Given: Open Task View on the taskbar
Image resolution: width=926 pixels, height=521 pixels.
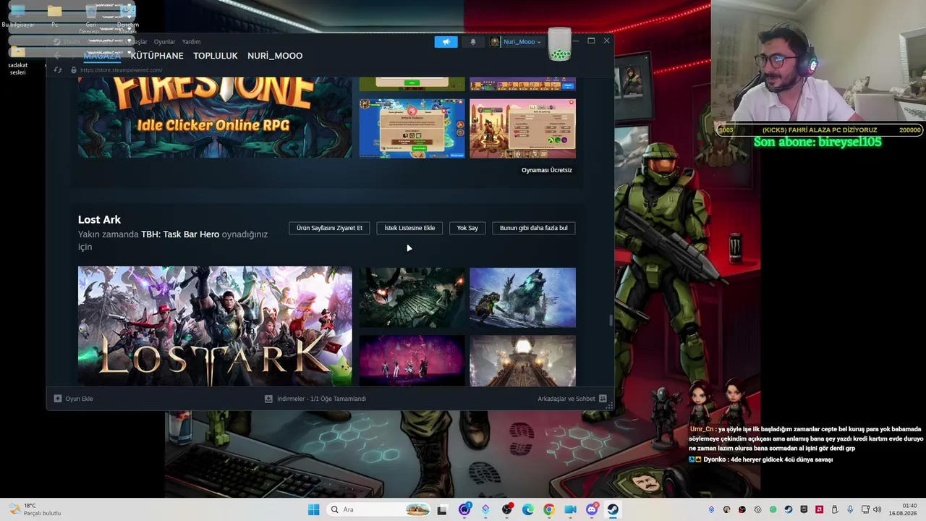Looking at the screenshot, I should [442, 509].
